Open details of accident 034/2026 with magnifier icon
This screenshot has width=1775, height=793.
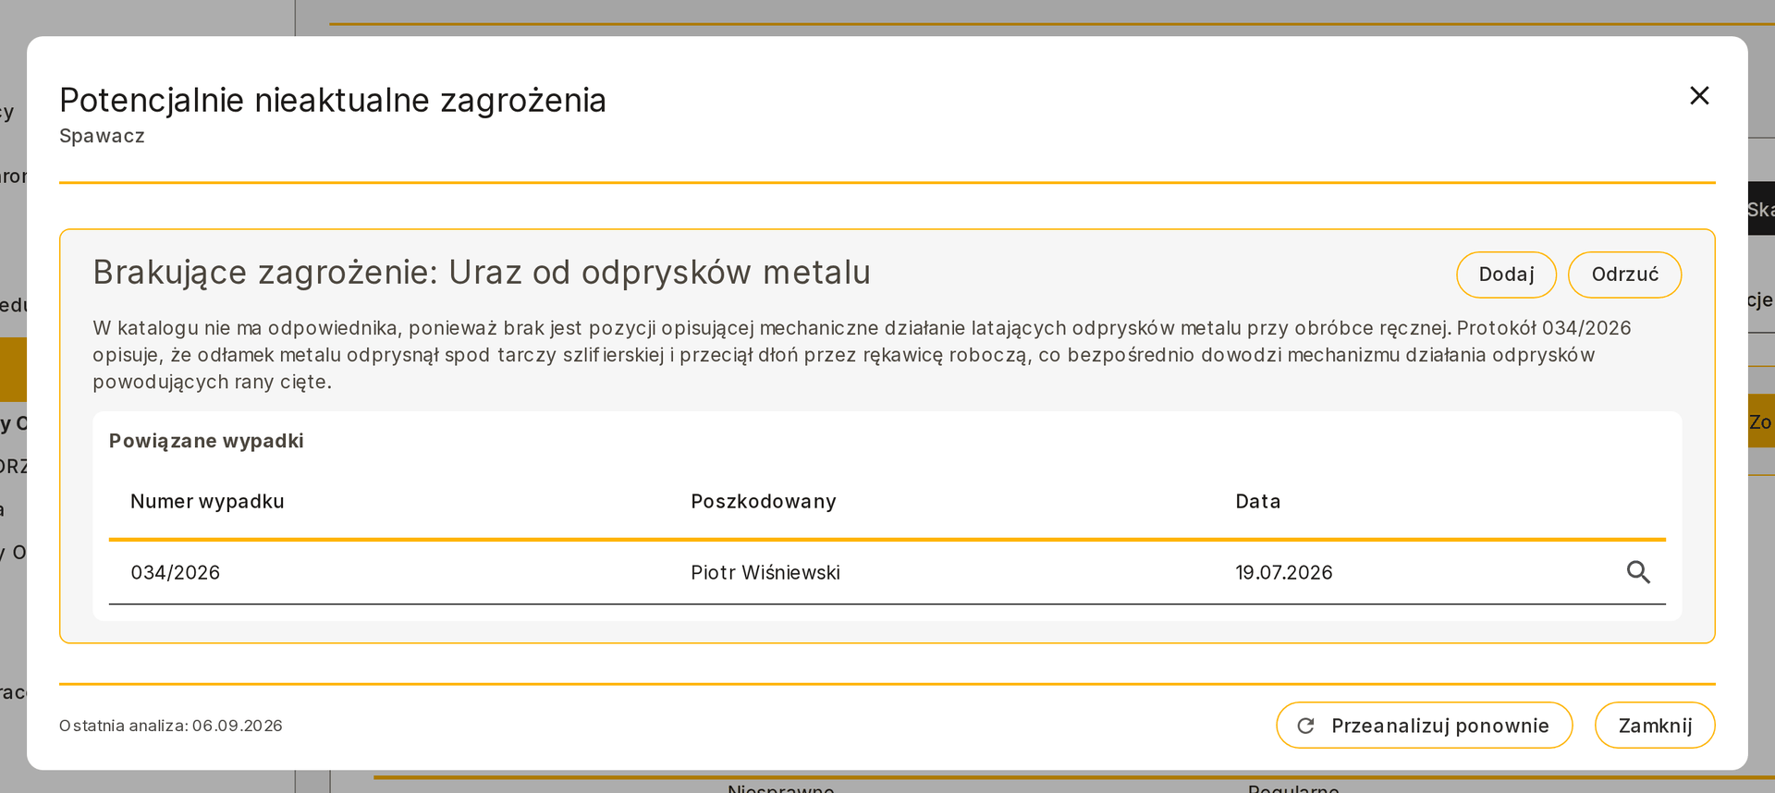(x=1638, y=572)
